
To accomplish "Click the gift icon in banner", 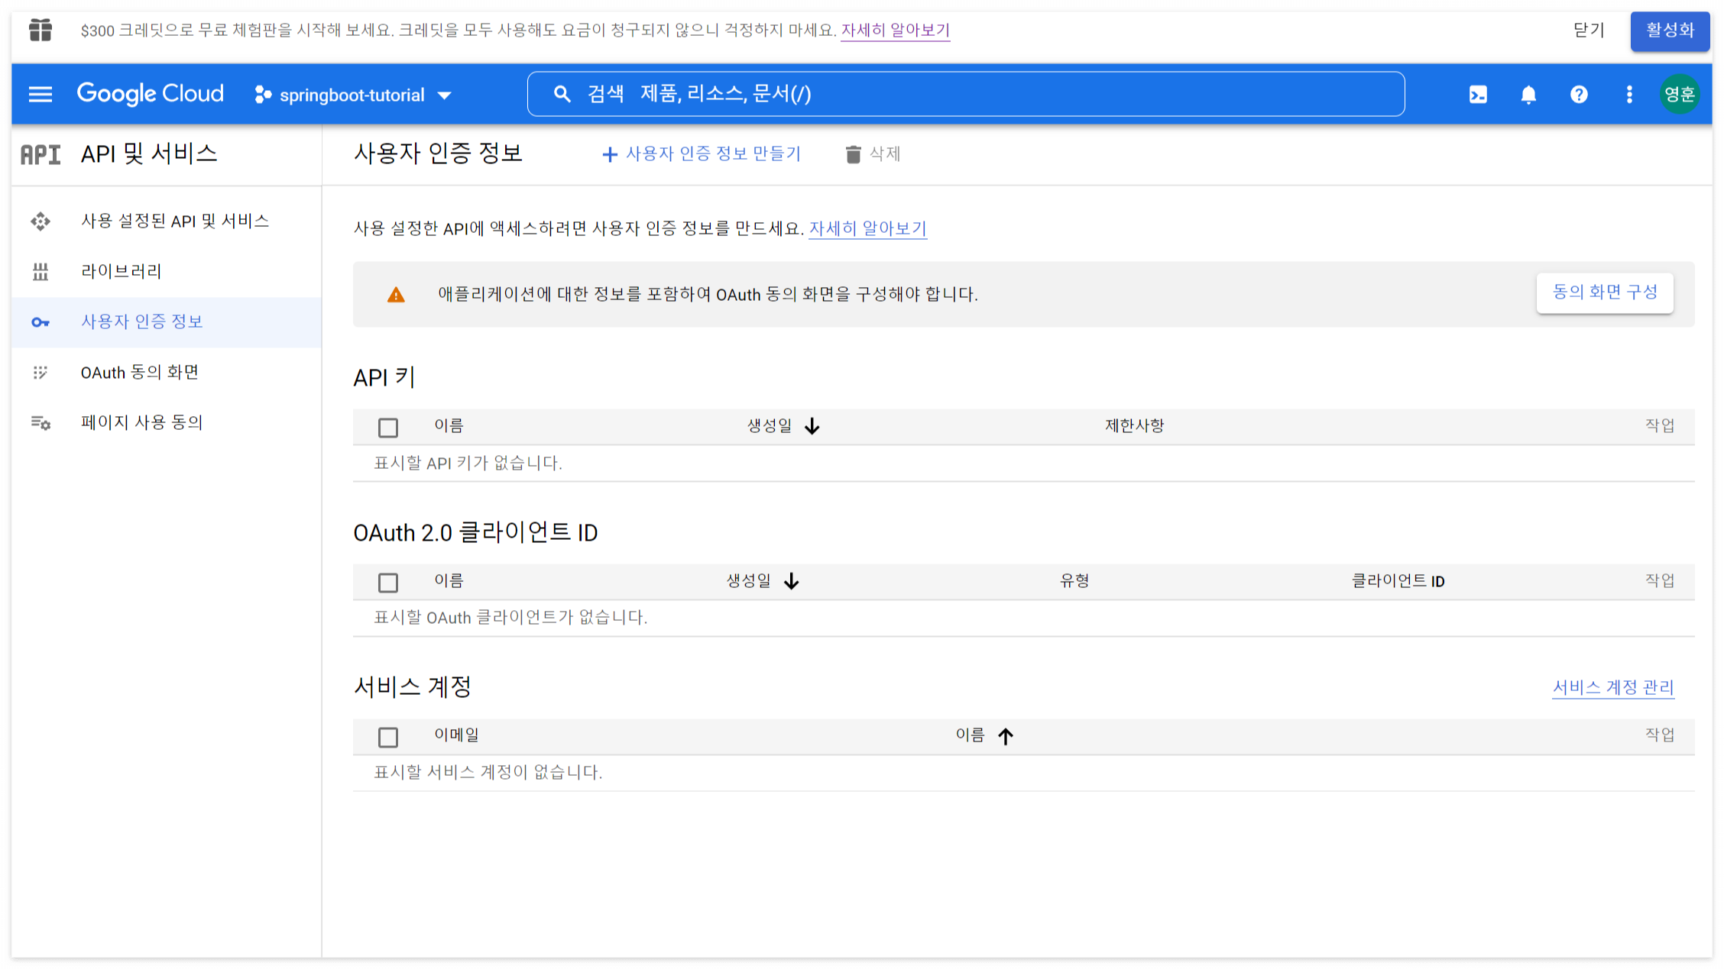I will 41,30.
